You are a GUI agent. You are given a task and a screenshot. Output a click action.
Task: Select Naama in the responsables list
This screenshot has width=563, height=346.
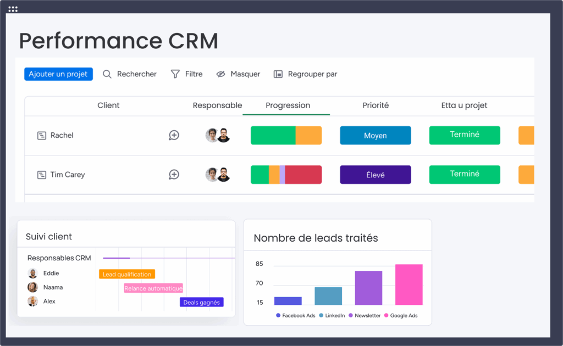coord(53,287)
